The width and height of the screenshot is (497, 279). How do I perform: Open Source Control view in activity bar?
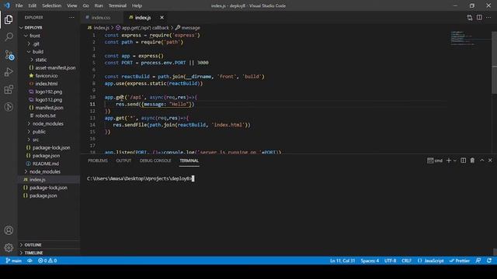(9, 55)
